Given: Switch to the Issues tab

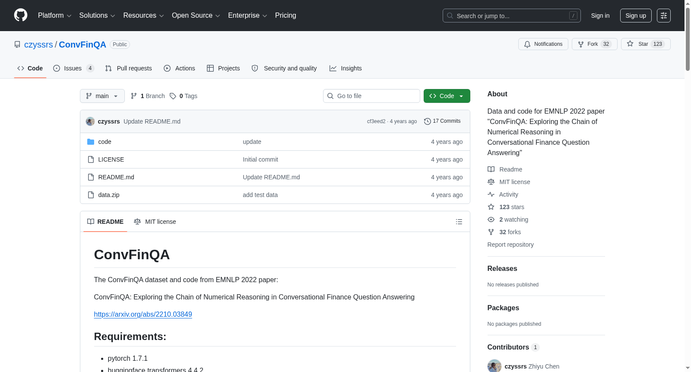Looking at the screenshot, I should [73, 68].
